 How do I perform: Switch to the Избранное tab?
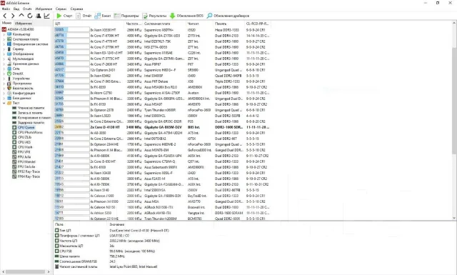(x=24, y=24)
